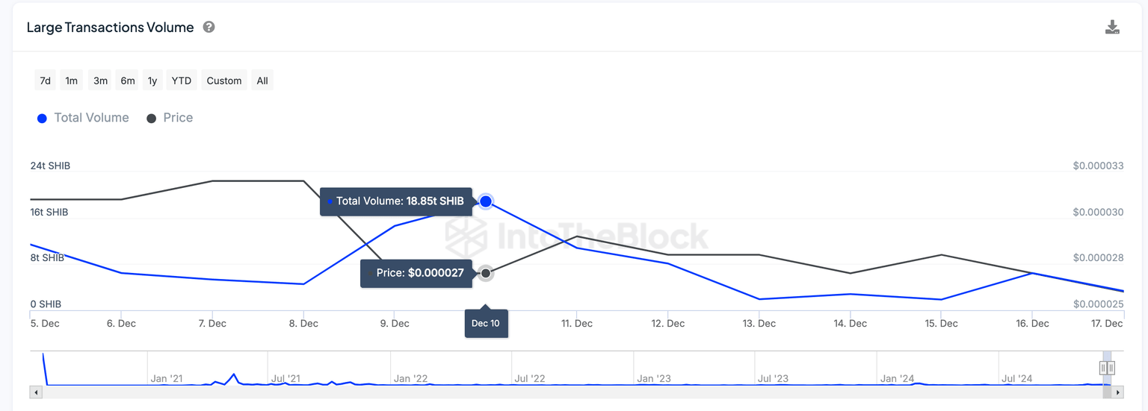Show All historical data

pos(262,81)
